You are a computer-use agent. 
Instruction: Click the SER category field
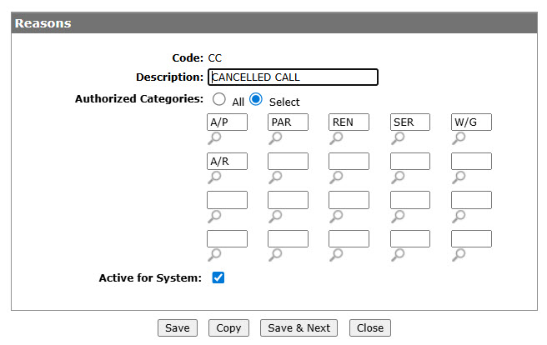(410, 122)
